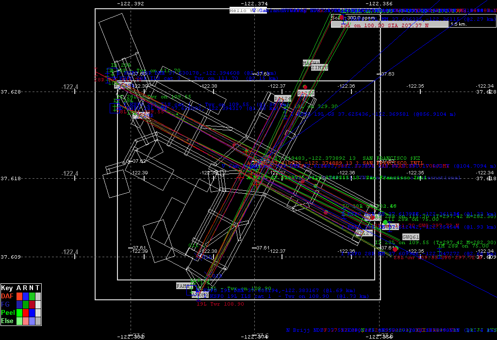Screen dimensions: 497x340
Task: Select the FG row's N dark red swatch
Action: [32, 304]
